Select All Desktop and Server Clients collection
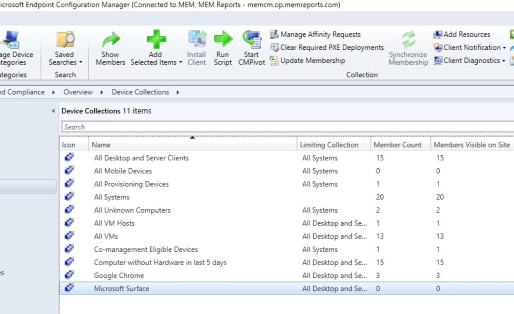The width and height of the screenshot is (514, 314). point(141,158)
